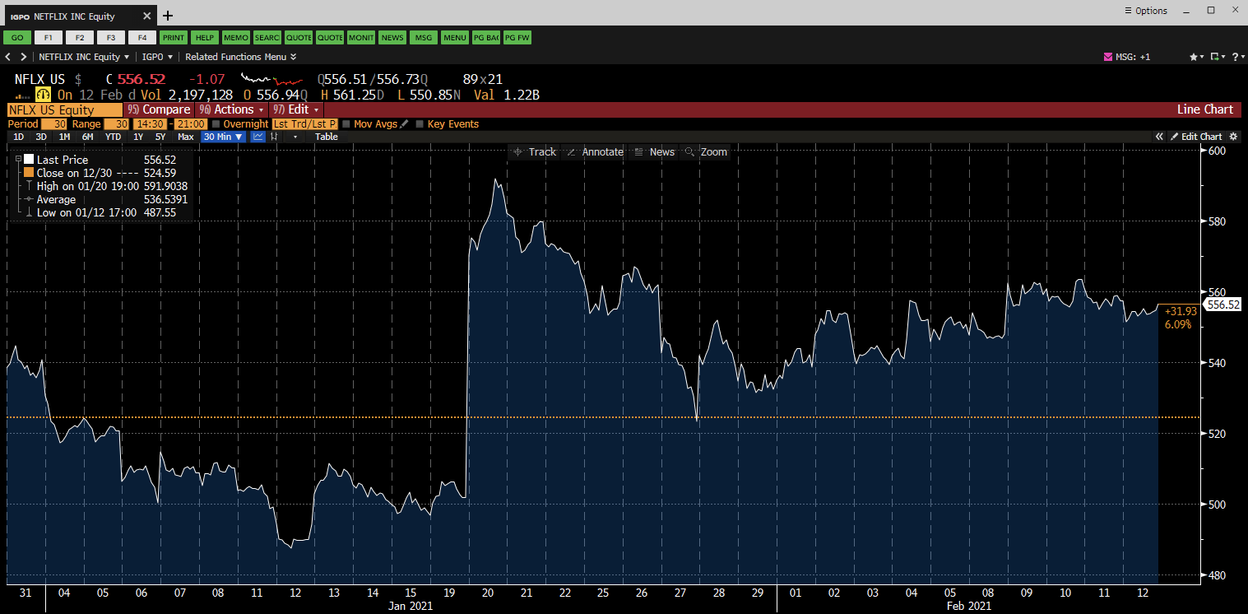Navigate forward with the right arrow icon

click(x=23, y=57)
